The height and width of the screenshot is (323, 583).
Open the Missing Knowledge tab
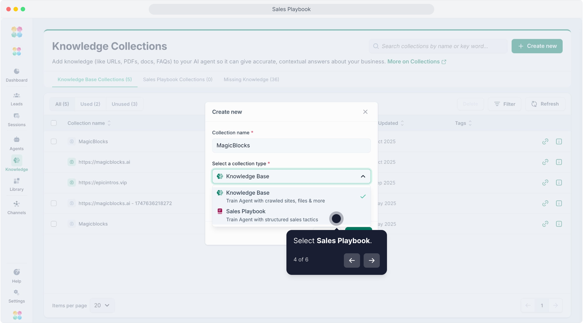click(251, 80)
